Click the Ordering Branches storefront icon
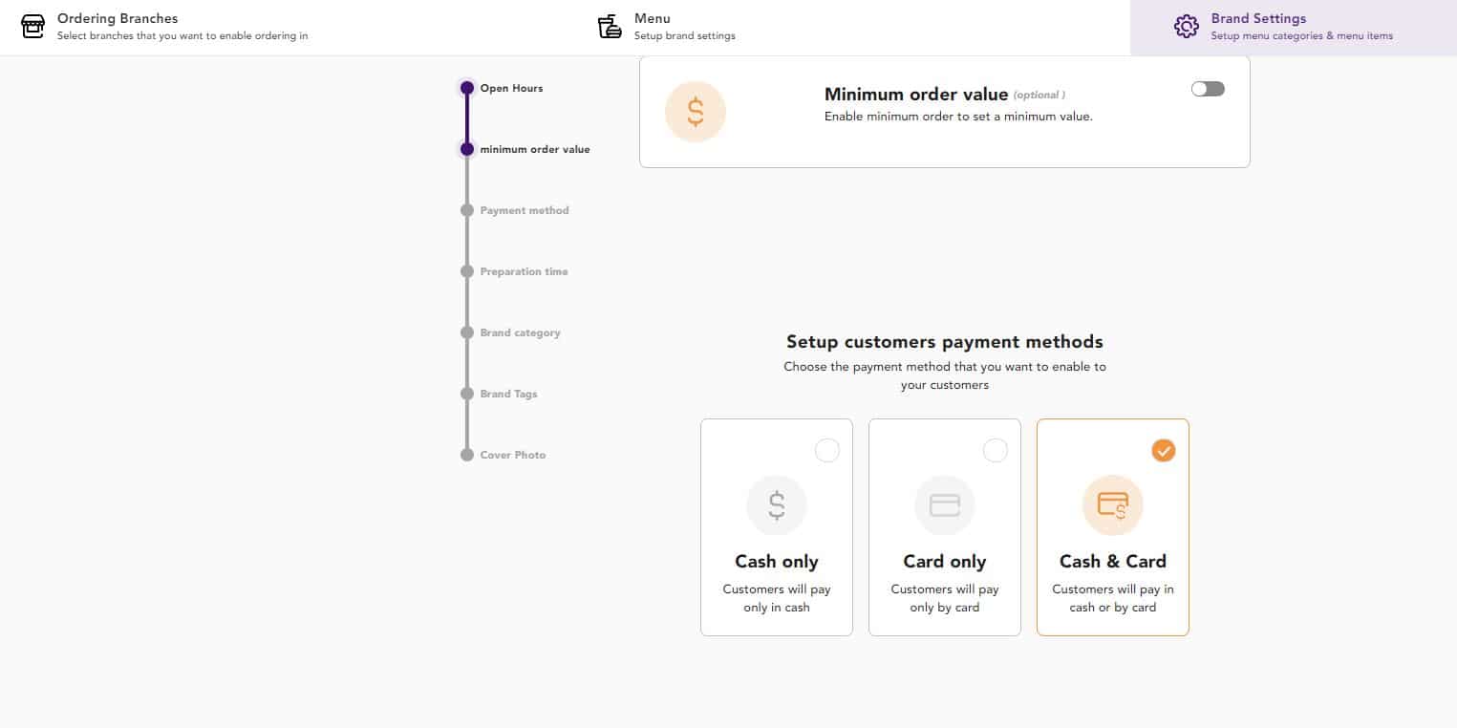1457x728 pixels. coord(32,27)
